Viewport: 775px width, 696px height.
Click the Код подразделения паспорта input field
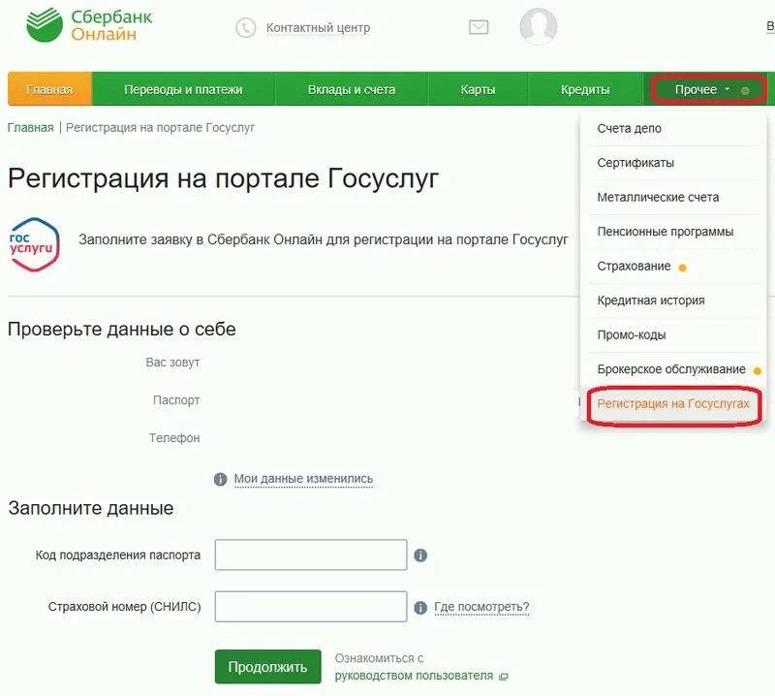coord(310,555)
